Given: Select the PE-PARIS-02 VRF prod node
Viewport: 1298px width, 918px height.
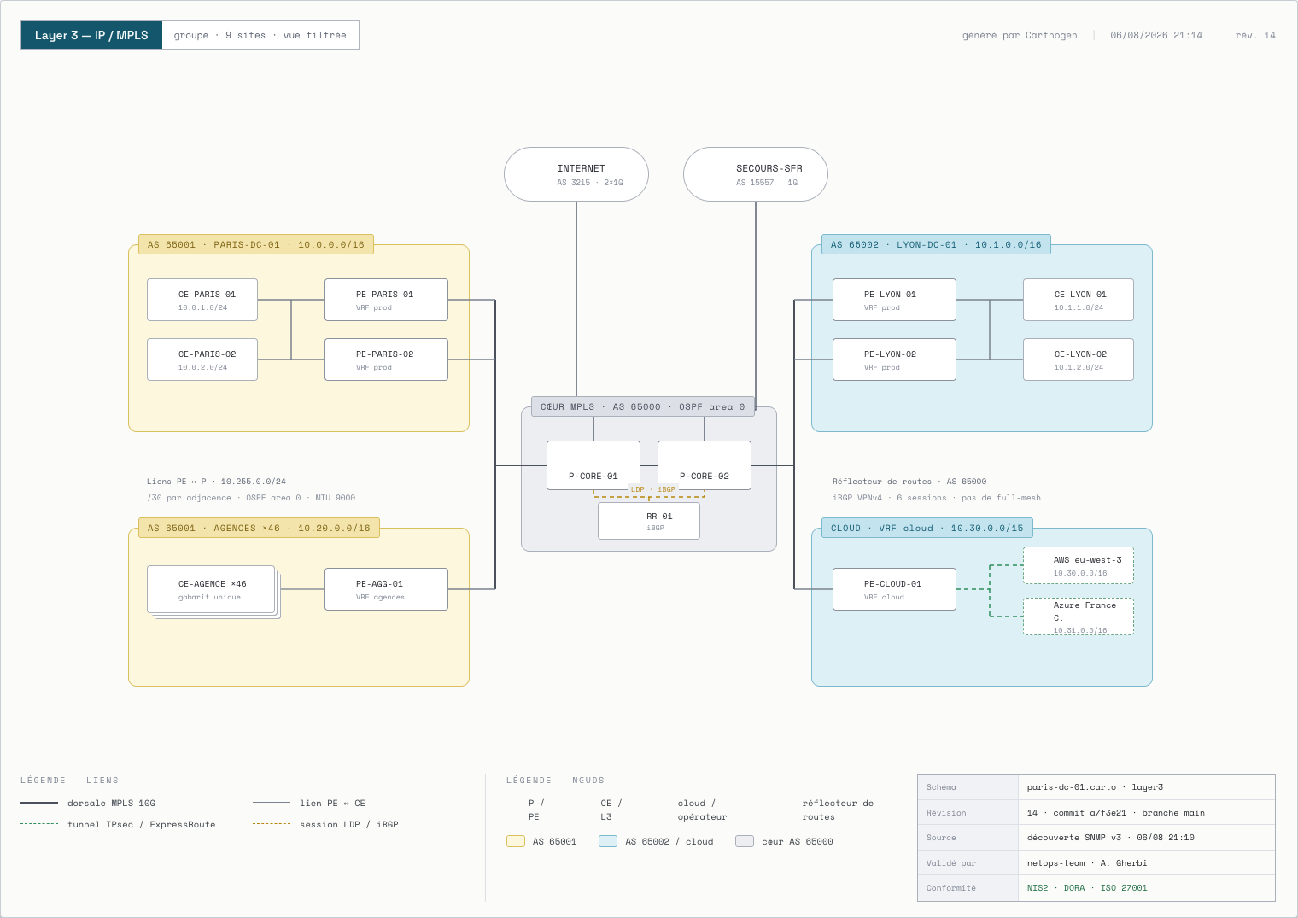Looking at the screenshot, I should point(386,360).
